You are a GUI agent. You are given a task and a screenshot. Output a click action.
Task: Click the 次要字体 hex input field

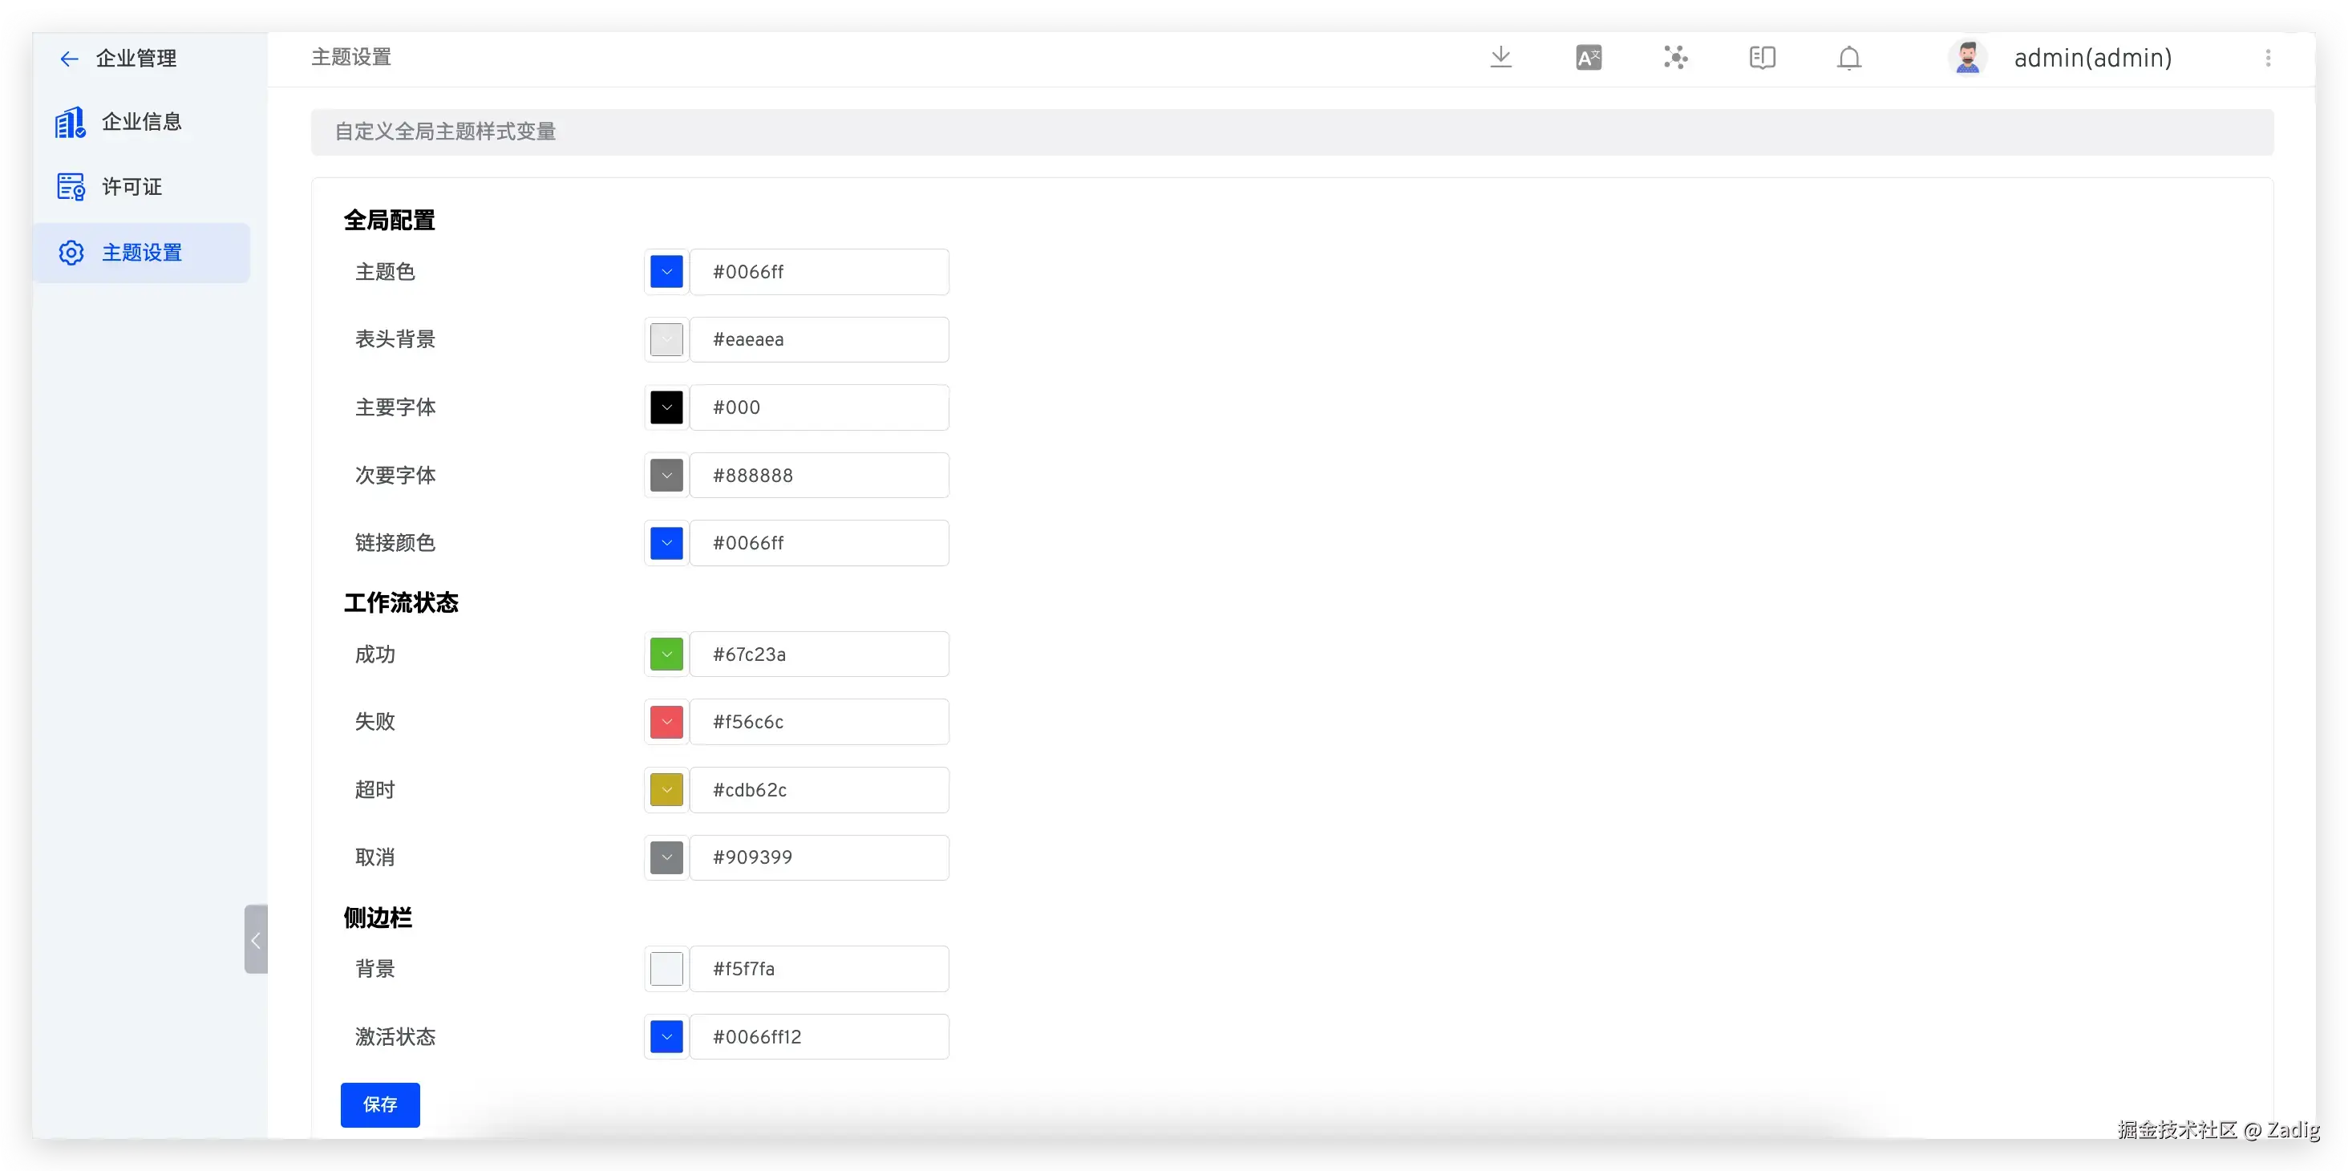[x=819, y=475]
